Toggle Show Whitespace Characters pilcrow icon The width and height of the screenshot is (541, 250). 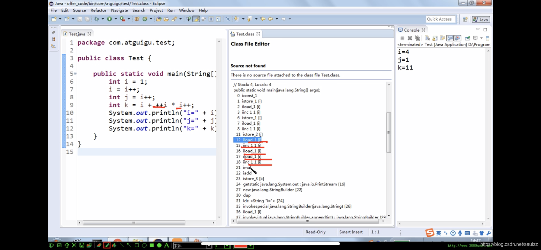218,19
